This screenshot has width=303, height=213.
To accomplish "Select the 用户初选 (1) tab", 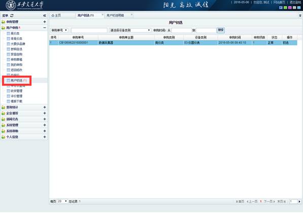I will point(86,15).
